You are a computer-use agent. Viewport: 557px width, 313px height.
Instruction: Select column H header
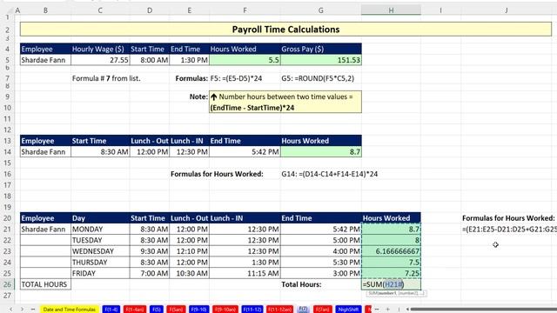click(391, 10)
